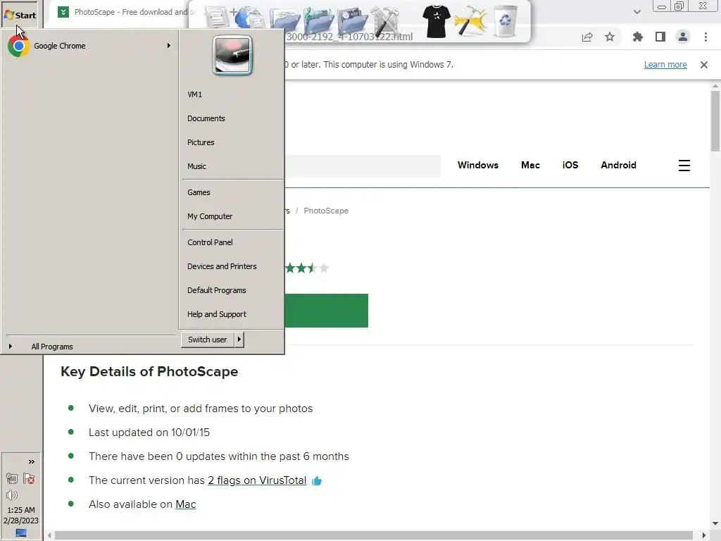Click the blue thumbs-up icon
The image size is (721, 541).
(317, 481)
